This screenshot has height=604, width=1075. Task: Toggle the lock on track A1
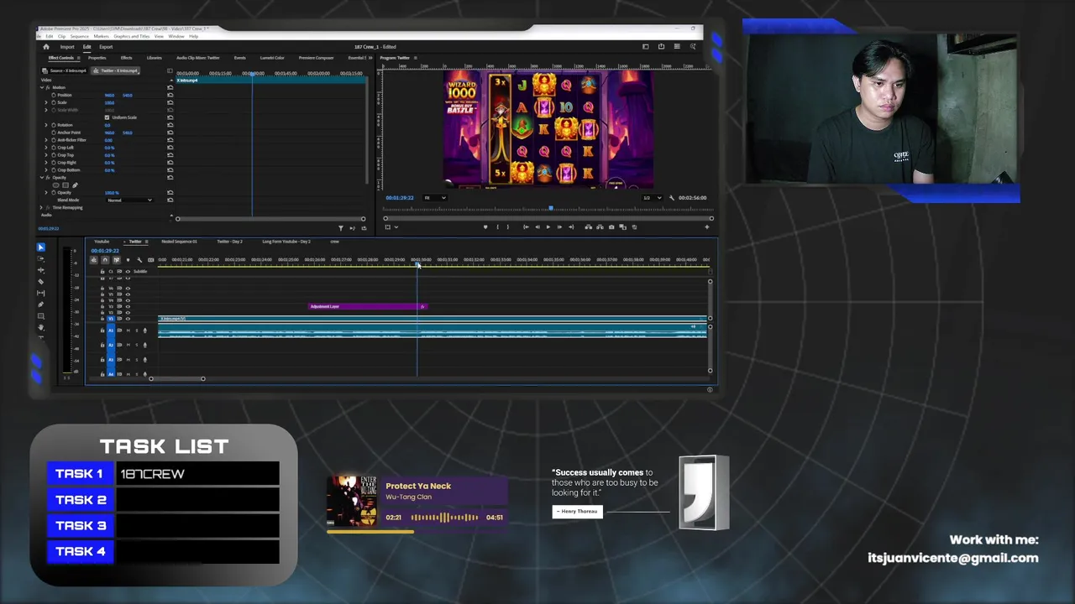point(102,331)
